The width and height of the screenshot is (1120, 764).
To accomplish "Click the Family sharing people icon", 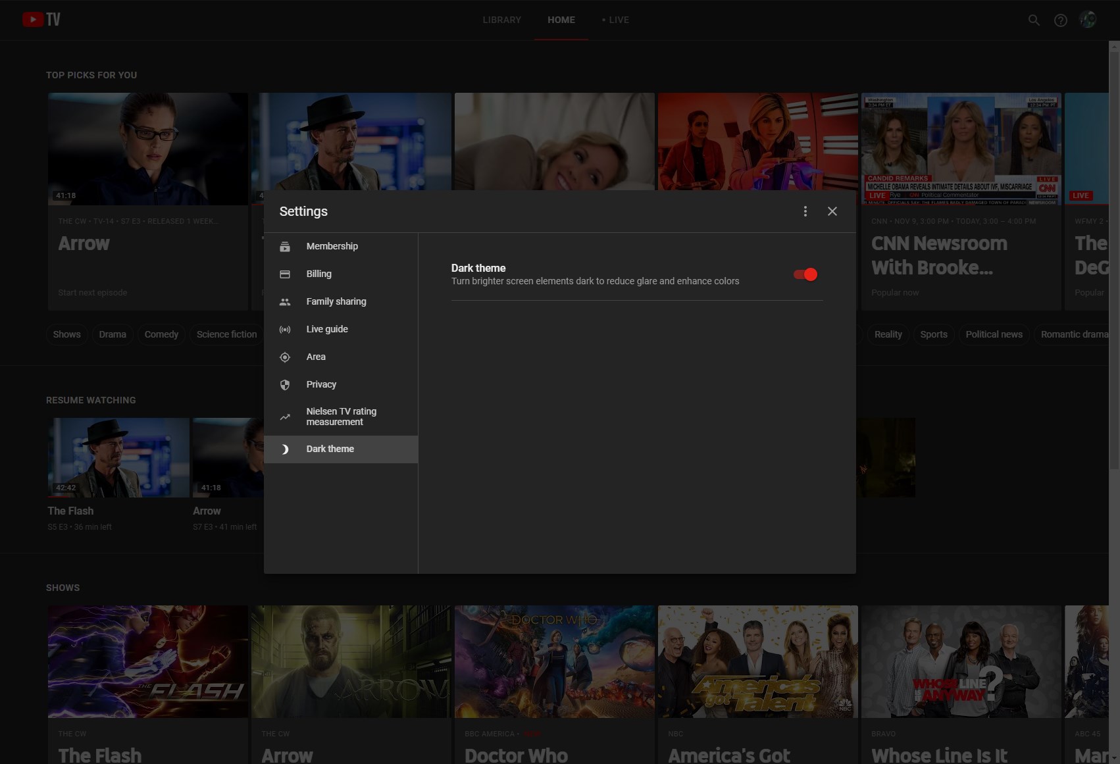I will pos(285,302).
